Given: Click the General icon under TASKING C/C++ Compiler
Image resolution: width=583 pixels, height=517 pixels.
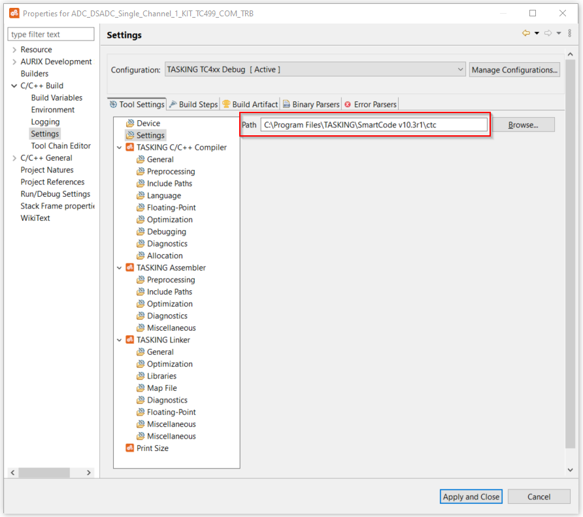Looking at the screenshot, I should click(x=141, y=159).
